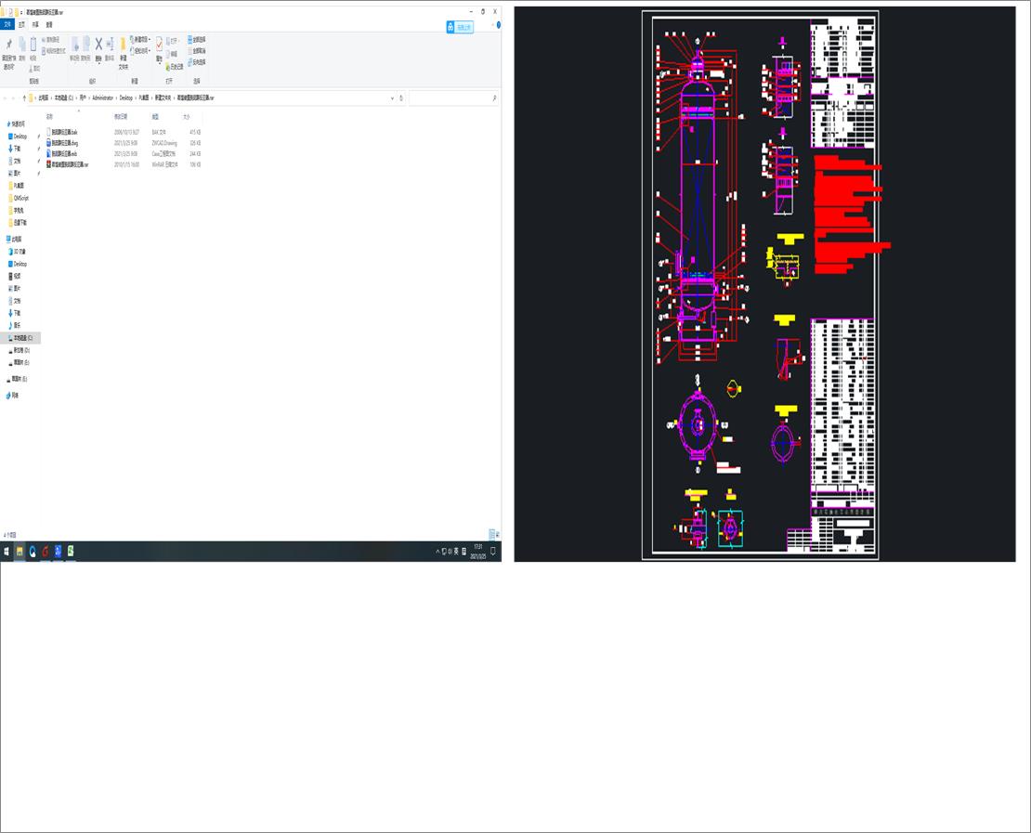Screen dimensions: 1031x833
Task: Click the Edit command in the Open group
Action: click(x=172, y=54)
